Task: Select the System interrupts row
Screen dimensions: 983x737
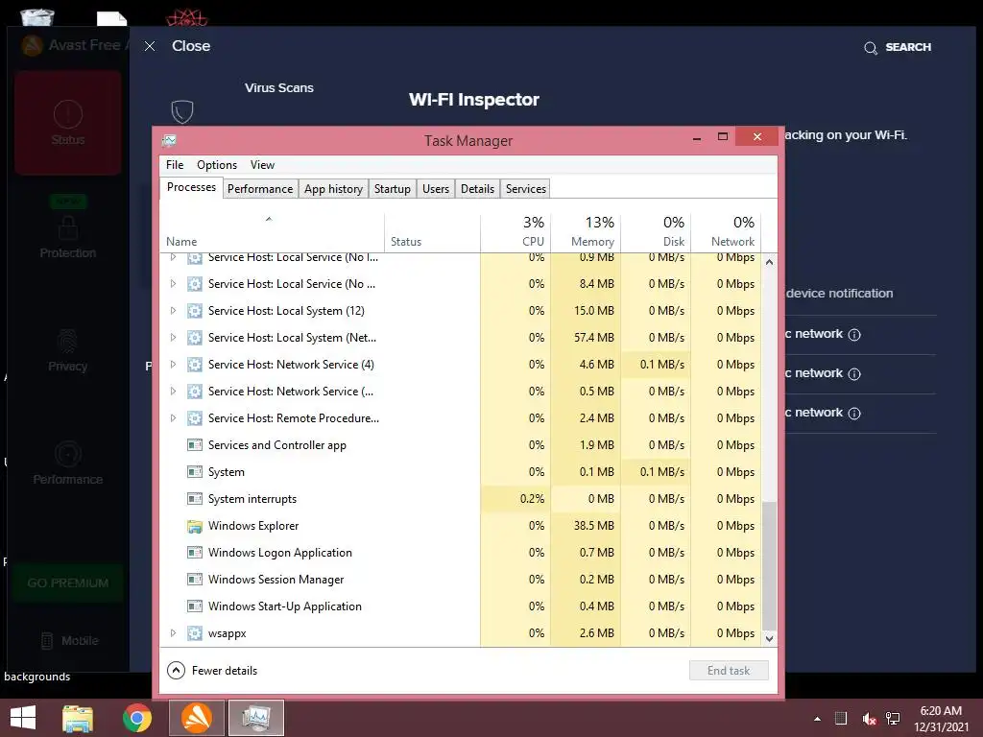Action: pyautogui.click(x=460, y=499)
